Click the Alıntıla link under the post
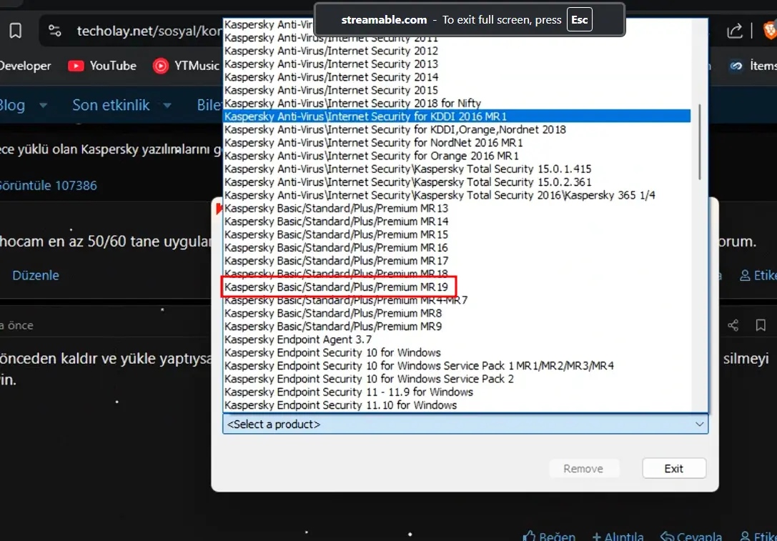This screenshot has height=541, width=777. [618, 535]
